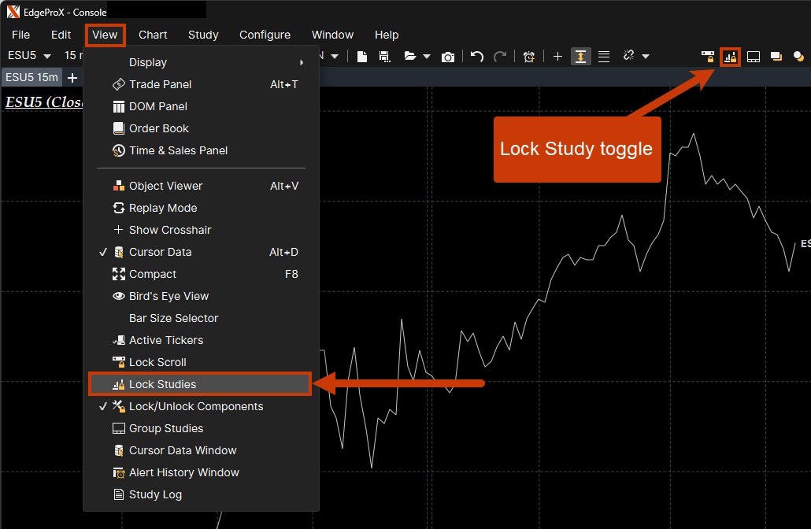
Task: Uncheck Cursor Data in the View menu
Action: [160, 252]
